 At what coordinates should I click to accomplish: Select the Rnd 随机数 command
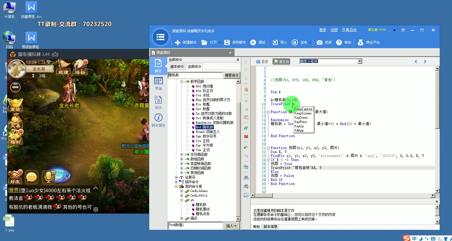(204, 127)
